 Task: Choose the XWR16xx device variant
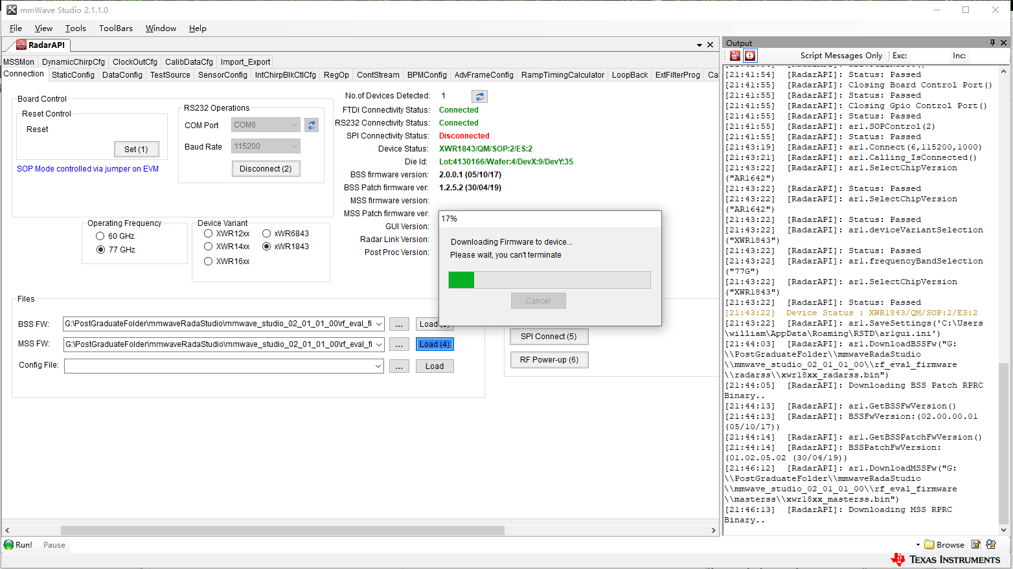point(208,262)
